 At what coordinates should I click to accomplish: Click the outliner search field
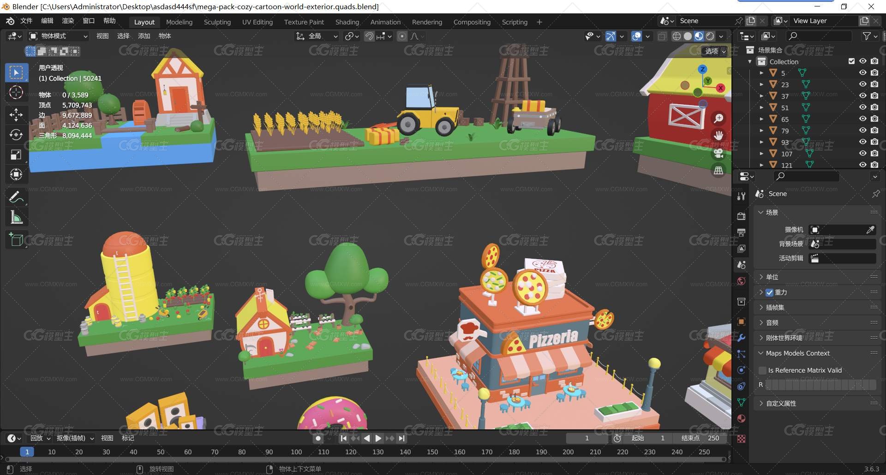[819, 36]
